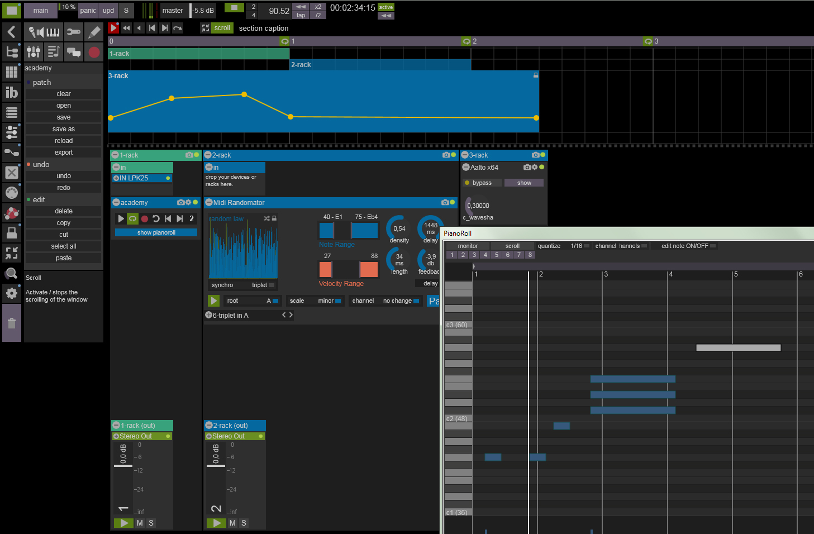Click the trash bin icon in sidebar
Image resolution: width=814 pixels, height=534 pixels.
(x=12, y=323)
